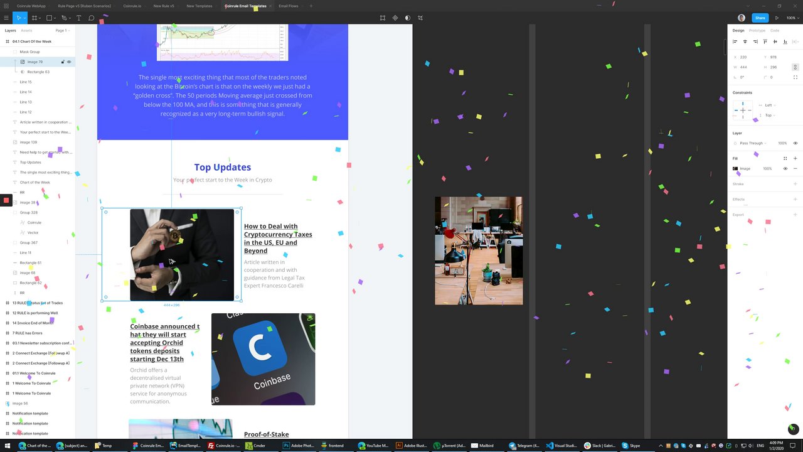Click the Present play button
Image resolution: width=803 pixels, height=452 pixels.
(x=777, y=18)
